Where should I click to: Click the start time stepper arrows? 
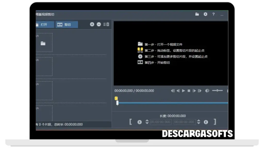[x=147, y=122]
